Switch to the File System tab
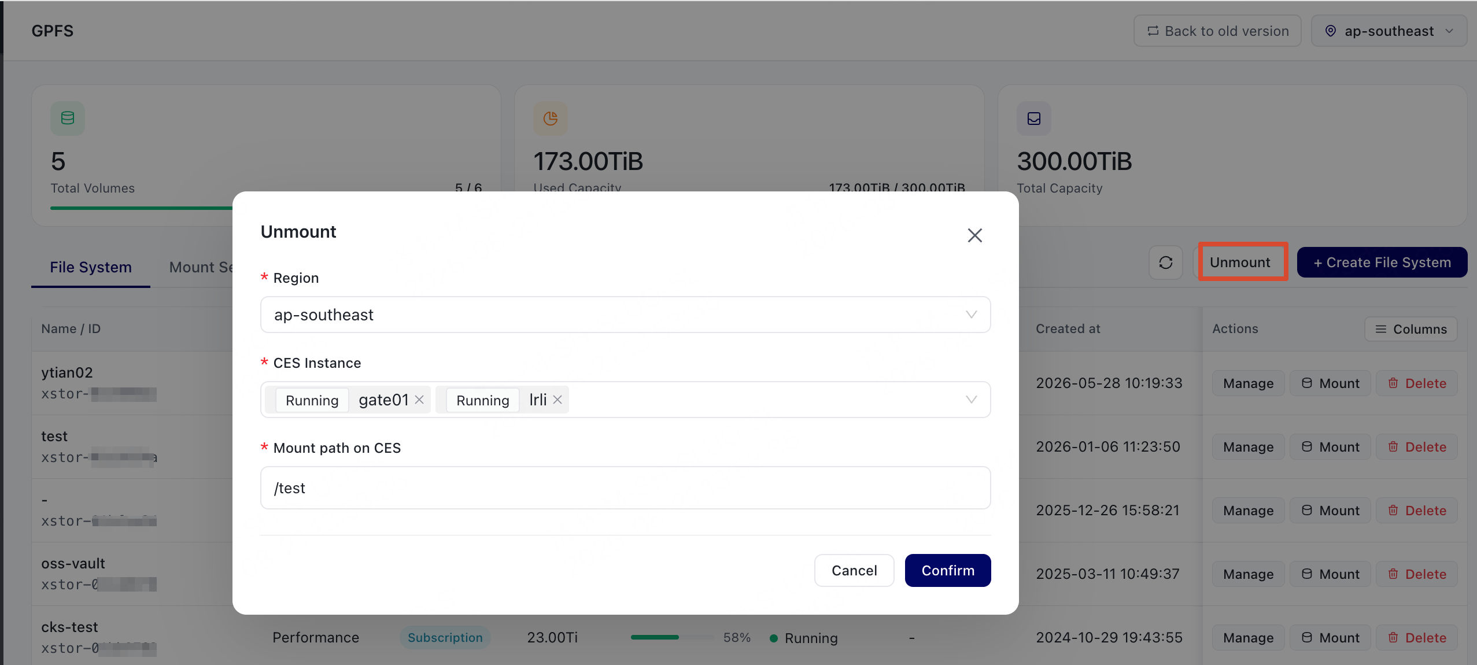The height and width of the screenshot is (665, 1477). pos(91,267)
